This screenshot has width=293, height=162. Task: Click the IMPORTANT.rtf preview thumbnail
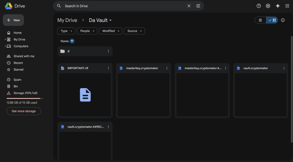(85, 95)
